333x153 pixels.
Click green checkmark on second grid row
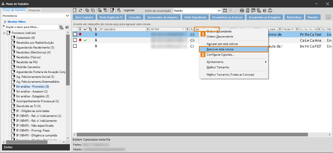point(86,40)
